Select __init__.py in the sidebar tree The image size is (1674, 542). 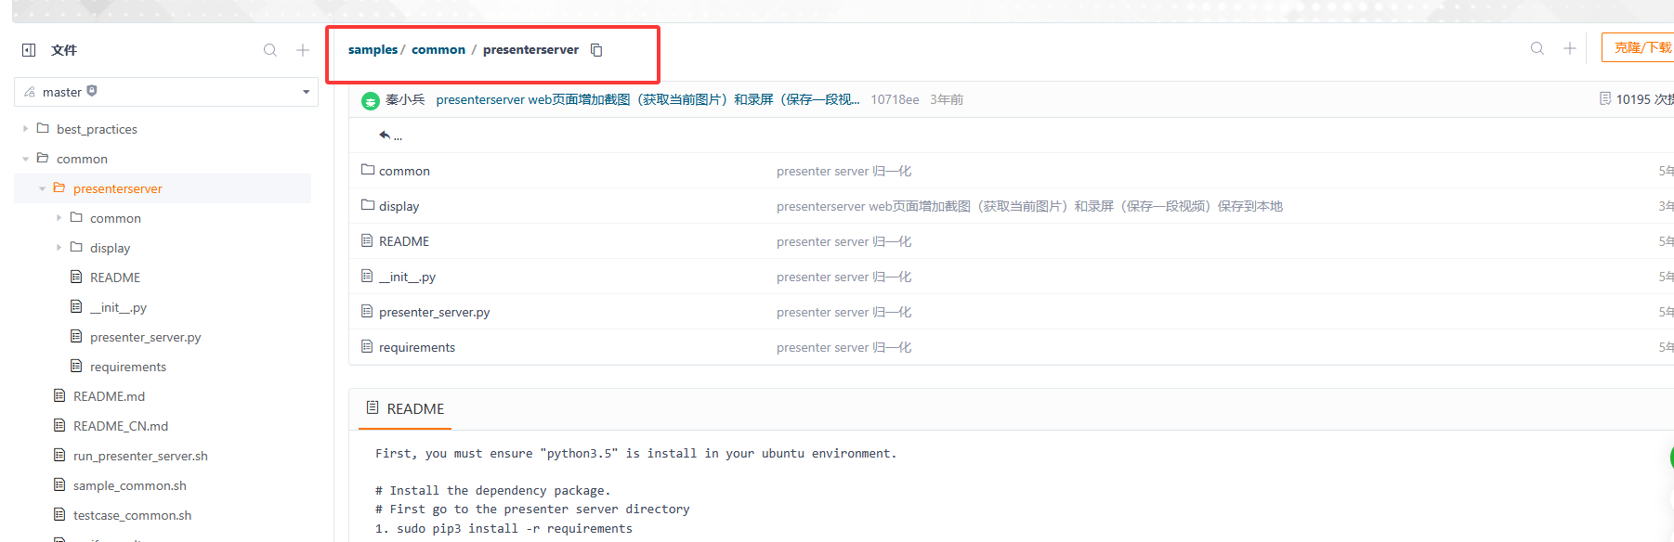pyautogui.click(x=118, y=307)
